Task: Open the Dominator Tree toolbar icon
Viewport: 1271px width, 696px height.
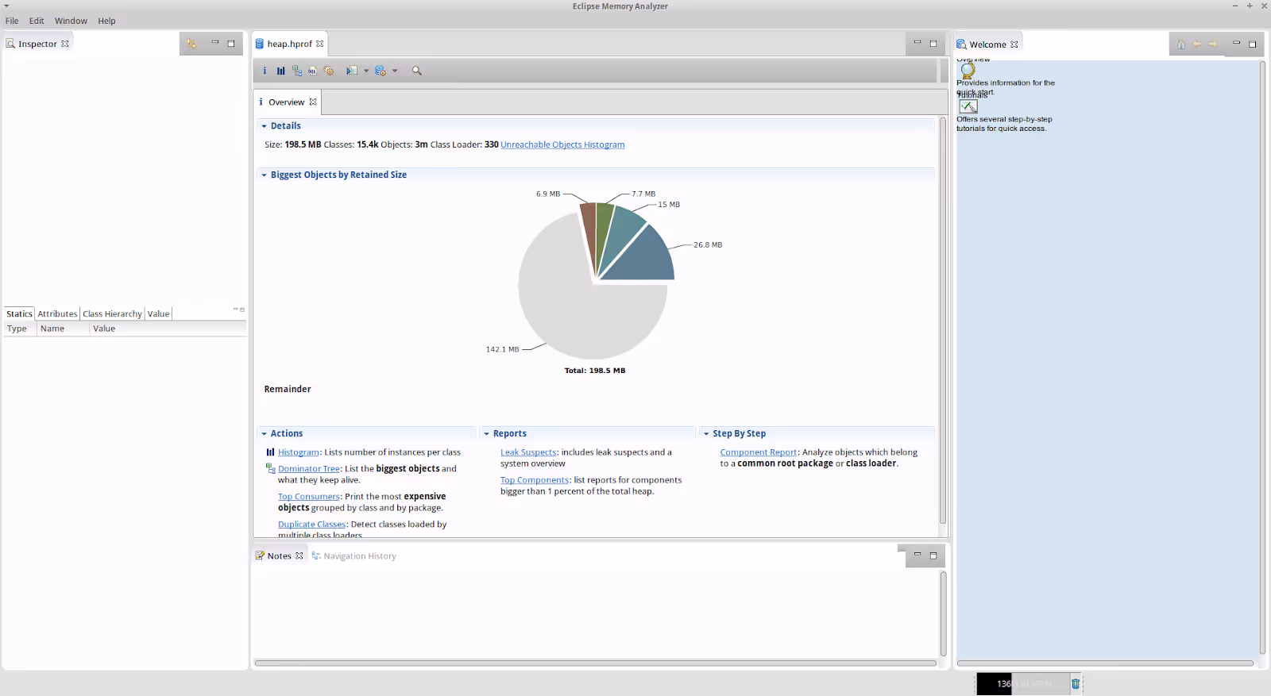Action: click(297, 71)
